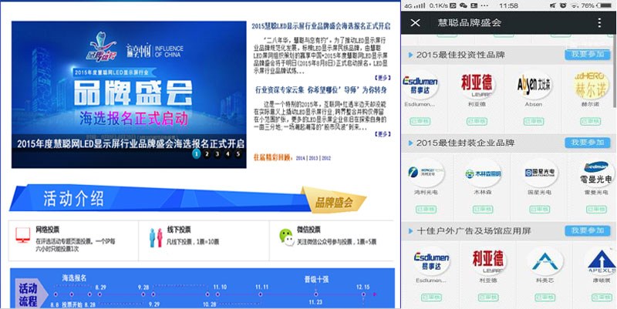Tap the Wi-Fi icon in phone status bar
617x309 pixels.
[x=574, y=5]
